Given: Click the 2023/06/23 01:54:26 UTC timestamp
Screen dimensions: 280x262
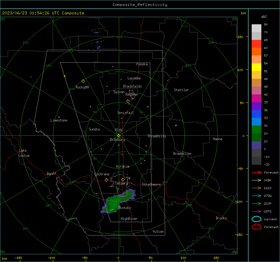Looking at the screenshot, I should pos(43,13).
